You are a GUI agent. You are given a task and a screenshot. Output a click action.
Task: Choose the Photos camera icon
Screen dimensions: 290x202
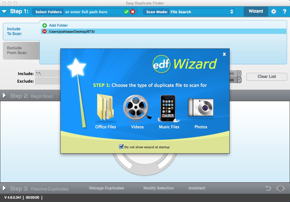(201, 108)
